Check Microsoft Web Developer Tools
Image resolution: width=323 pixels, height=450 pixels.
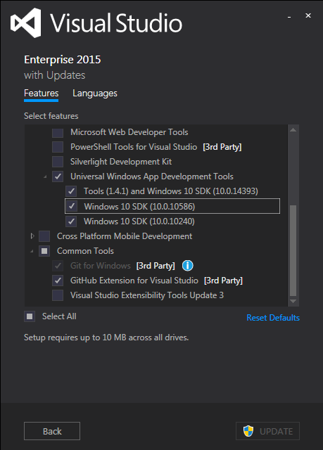(x=58, y=132)
